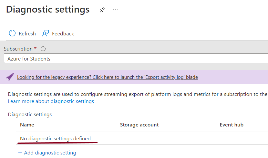Show the Subscription info tooltip icon
Screen dimensions: 268x158
point(43,49)
